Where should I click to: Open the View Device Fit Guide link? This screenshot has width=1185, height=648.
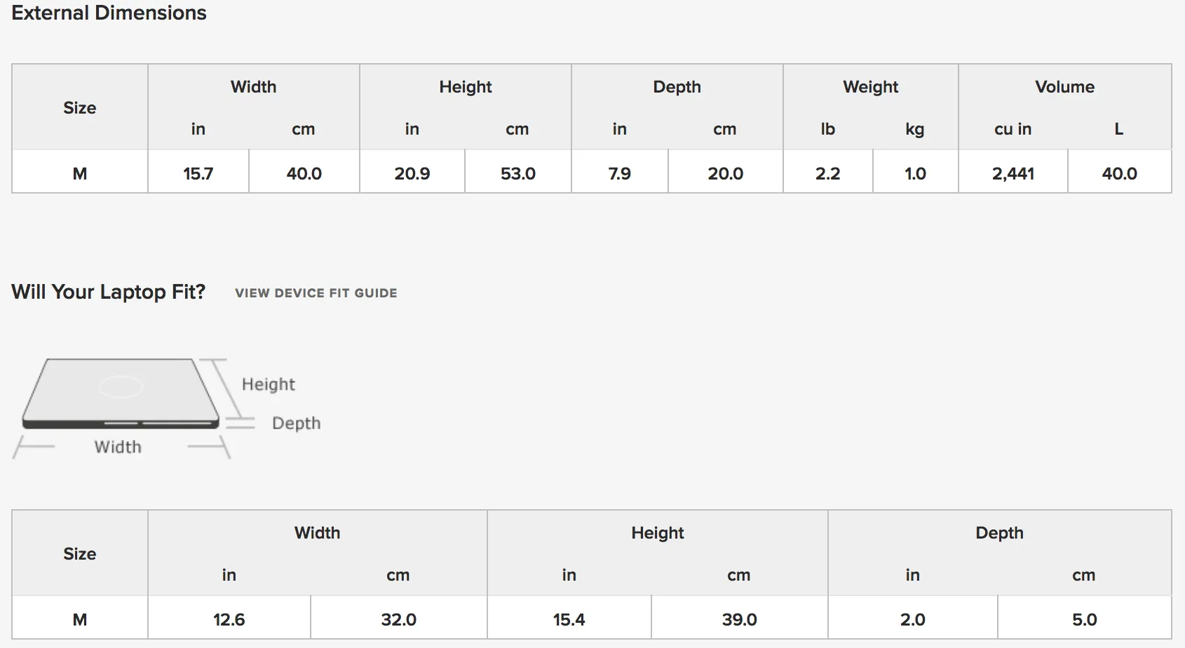coord(316,293)
